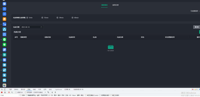Stop network recording red dot
This screenshot has height=97, width=200.
pyautogui.click(x=2, y=93)
